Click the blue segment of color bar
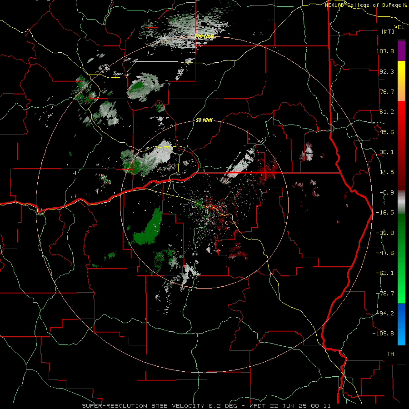This screenshot has width=409, height=409. click(401, 324)
